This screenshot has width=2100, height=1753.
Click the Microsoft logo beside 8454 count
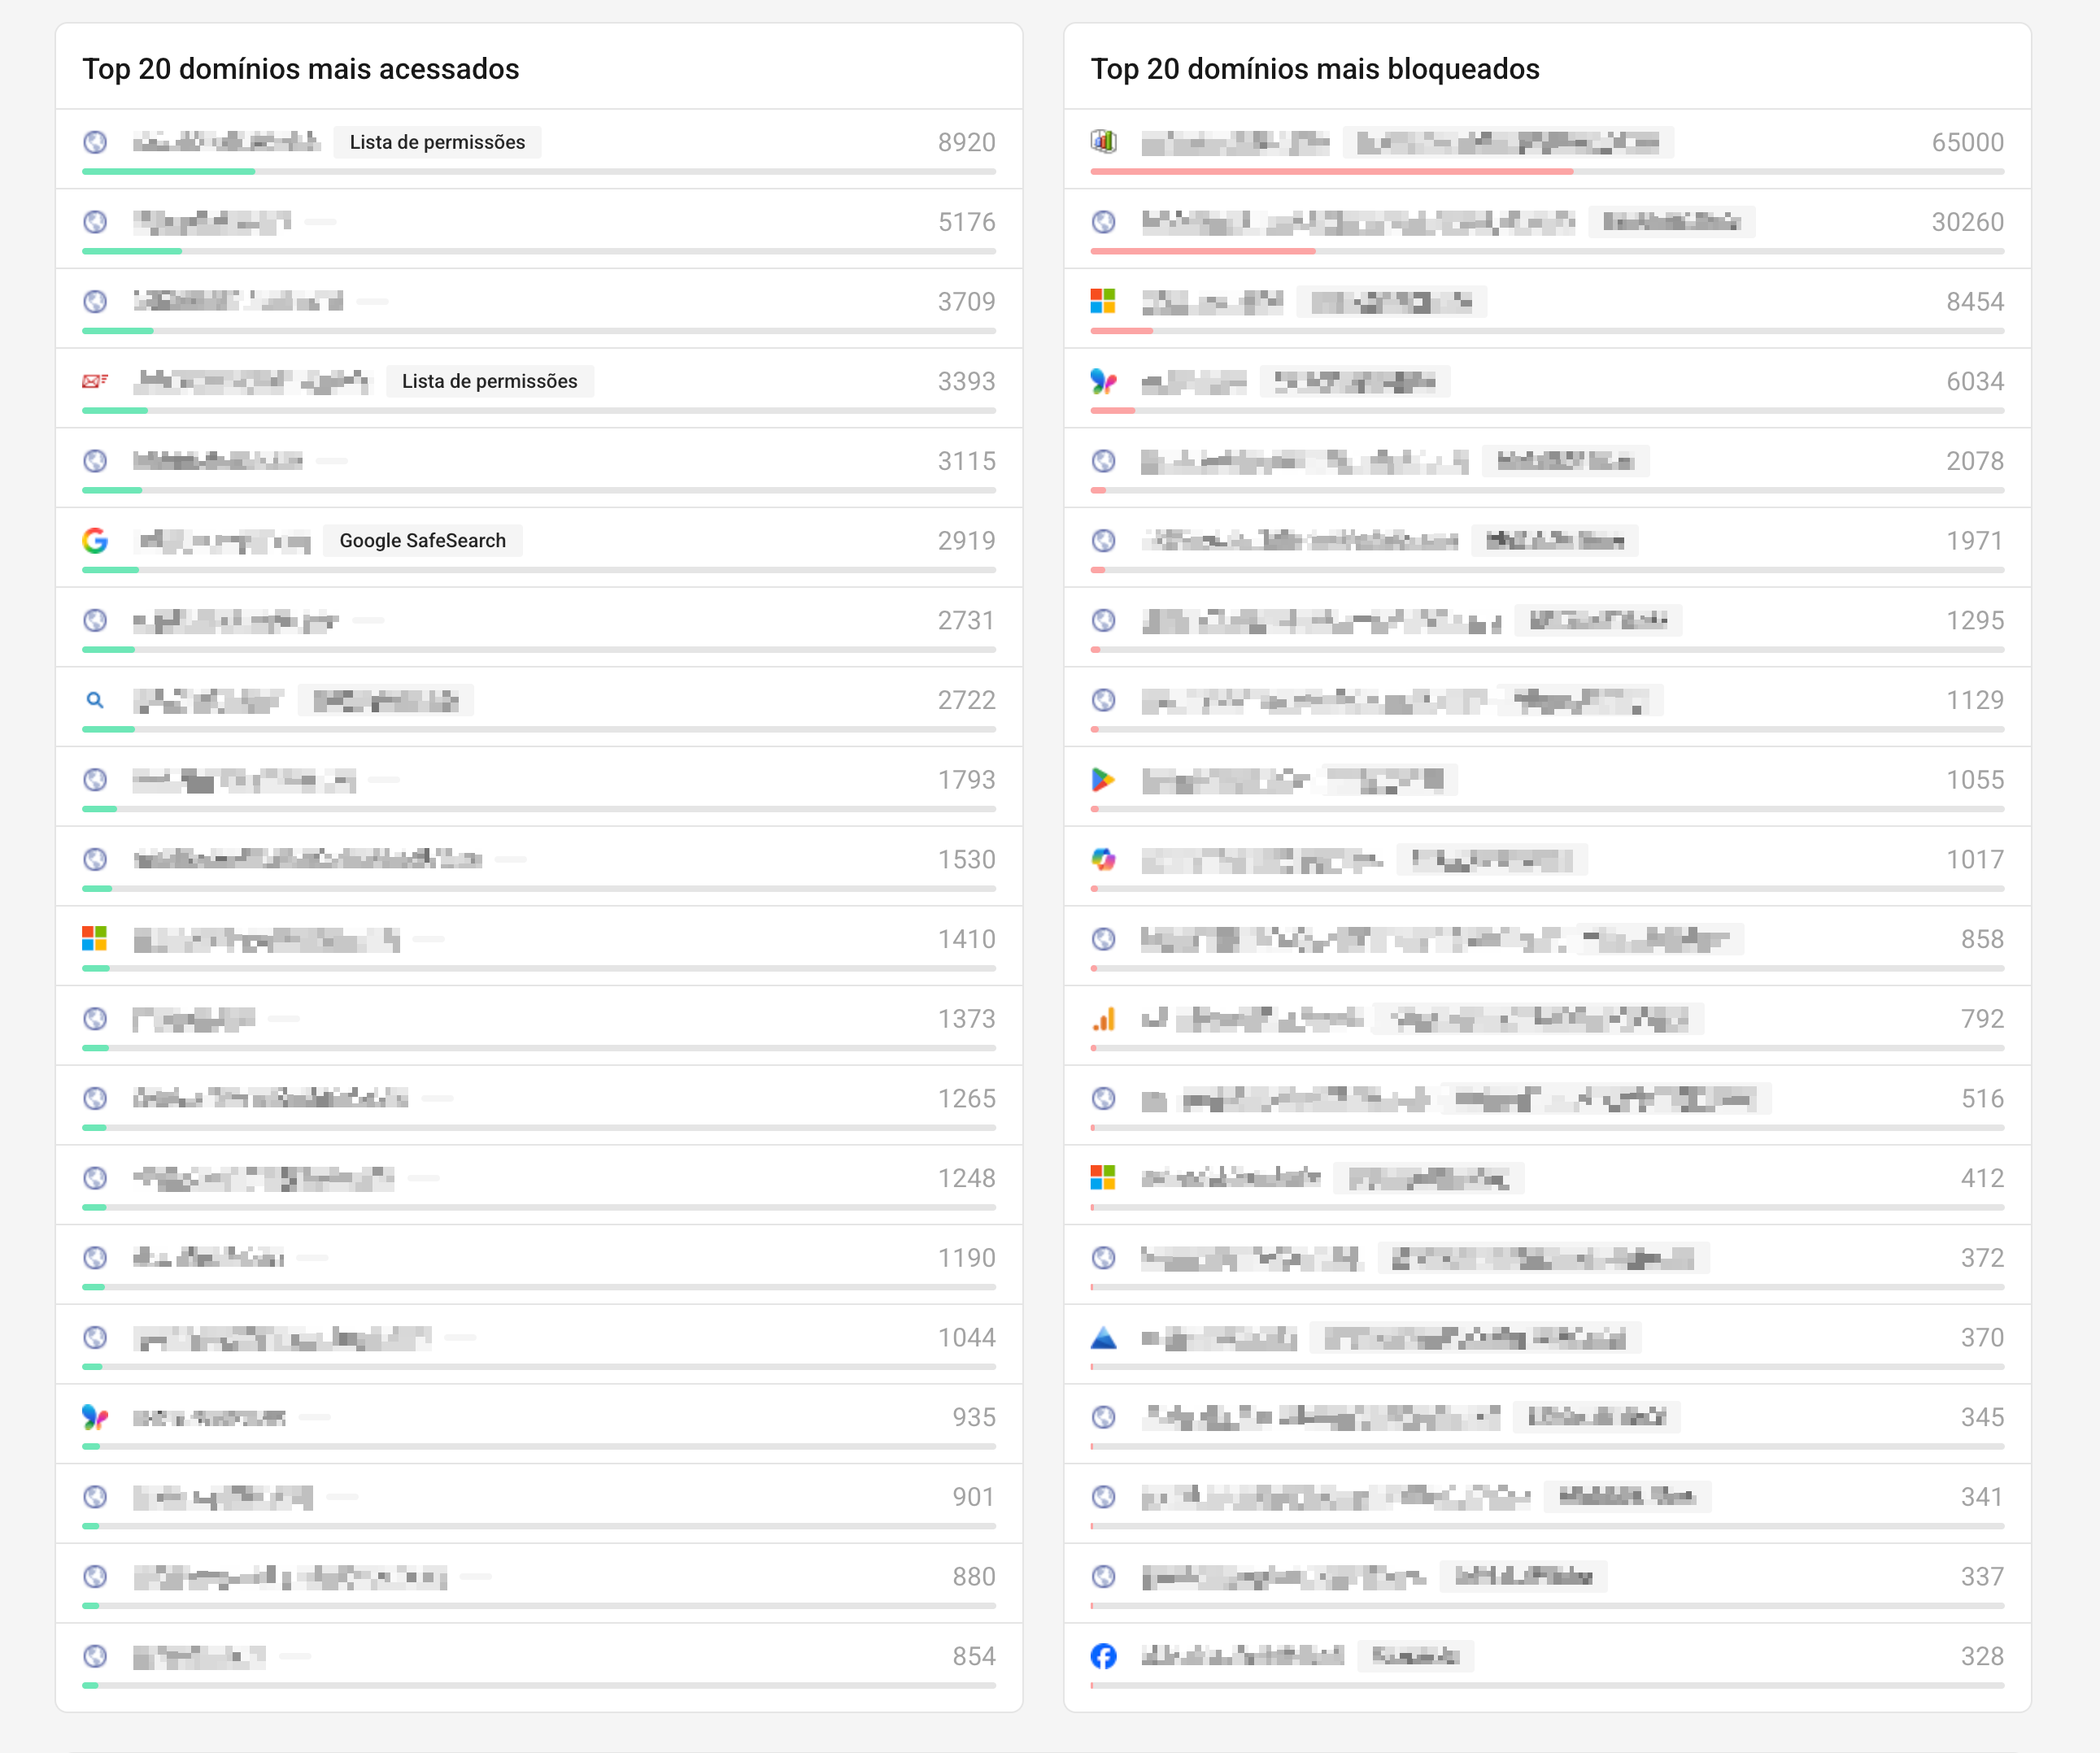(1103, 301)
